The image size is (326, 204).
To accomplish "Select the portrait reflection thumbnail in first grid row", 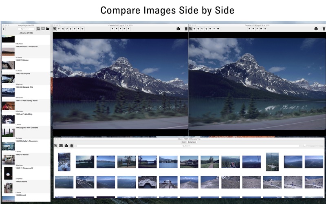I will (64, 162).
